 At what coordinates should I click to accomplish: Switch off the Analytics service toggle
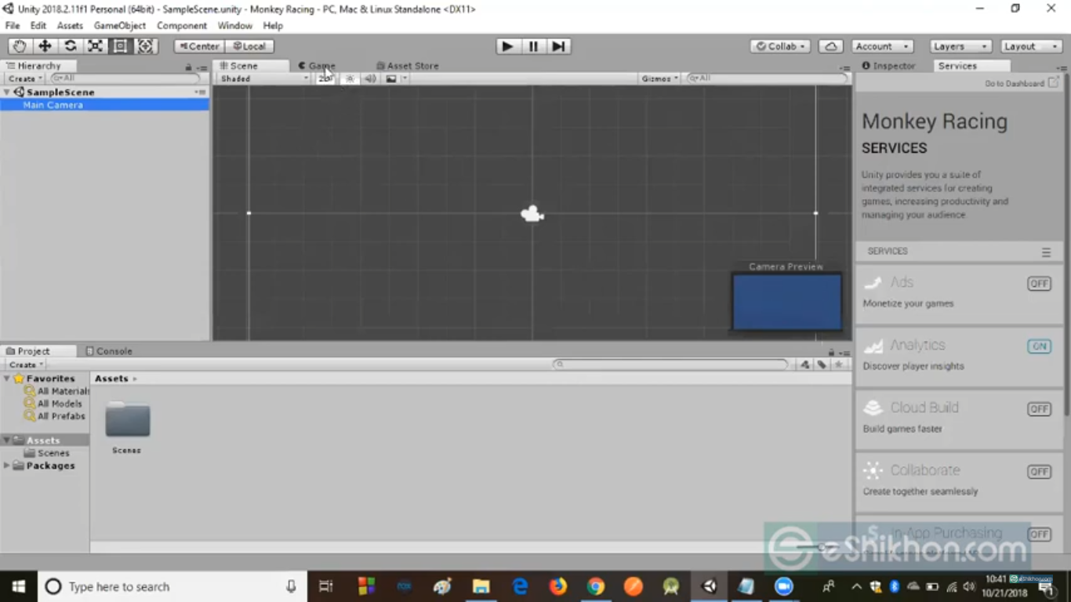1039,346
